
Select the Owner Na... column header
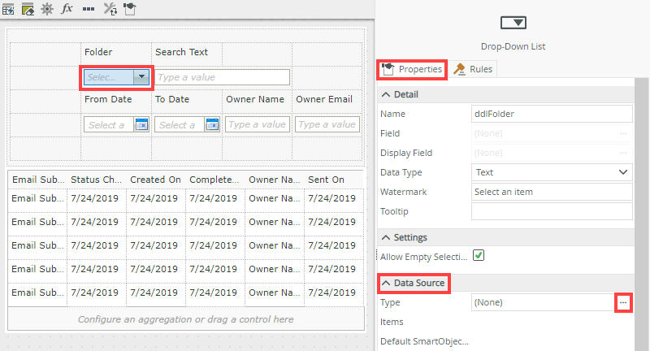(x=274, y=180)
